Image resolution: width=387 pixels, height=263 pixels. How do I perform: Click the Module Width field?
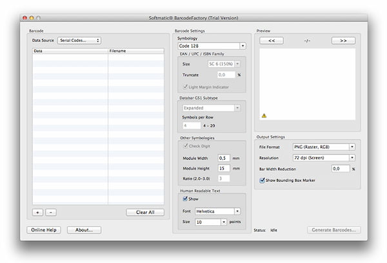coord(224,158)
